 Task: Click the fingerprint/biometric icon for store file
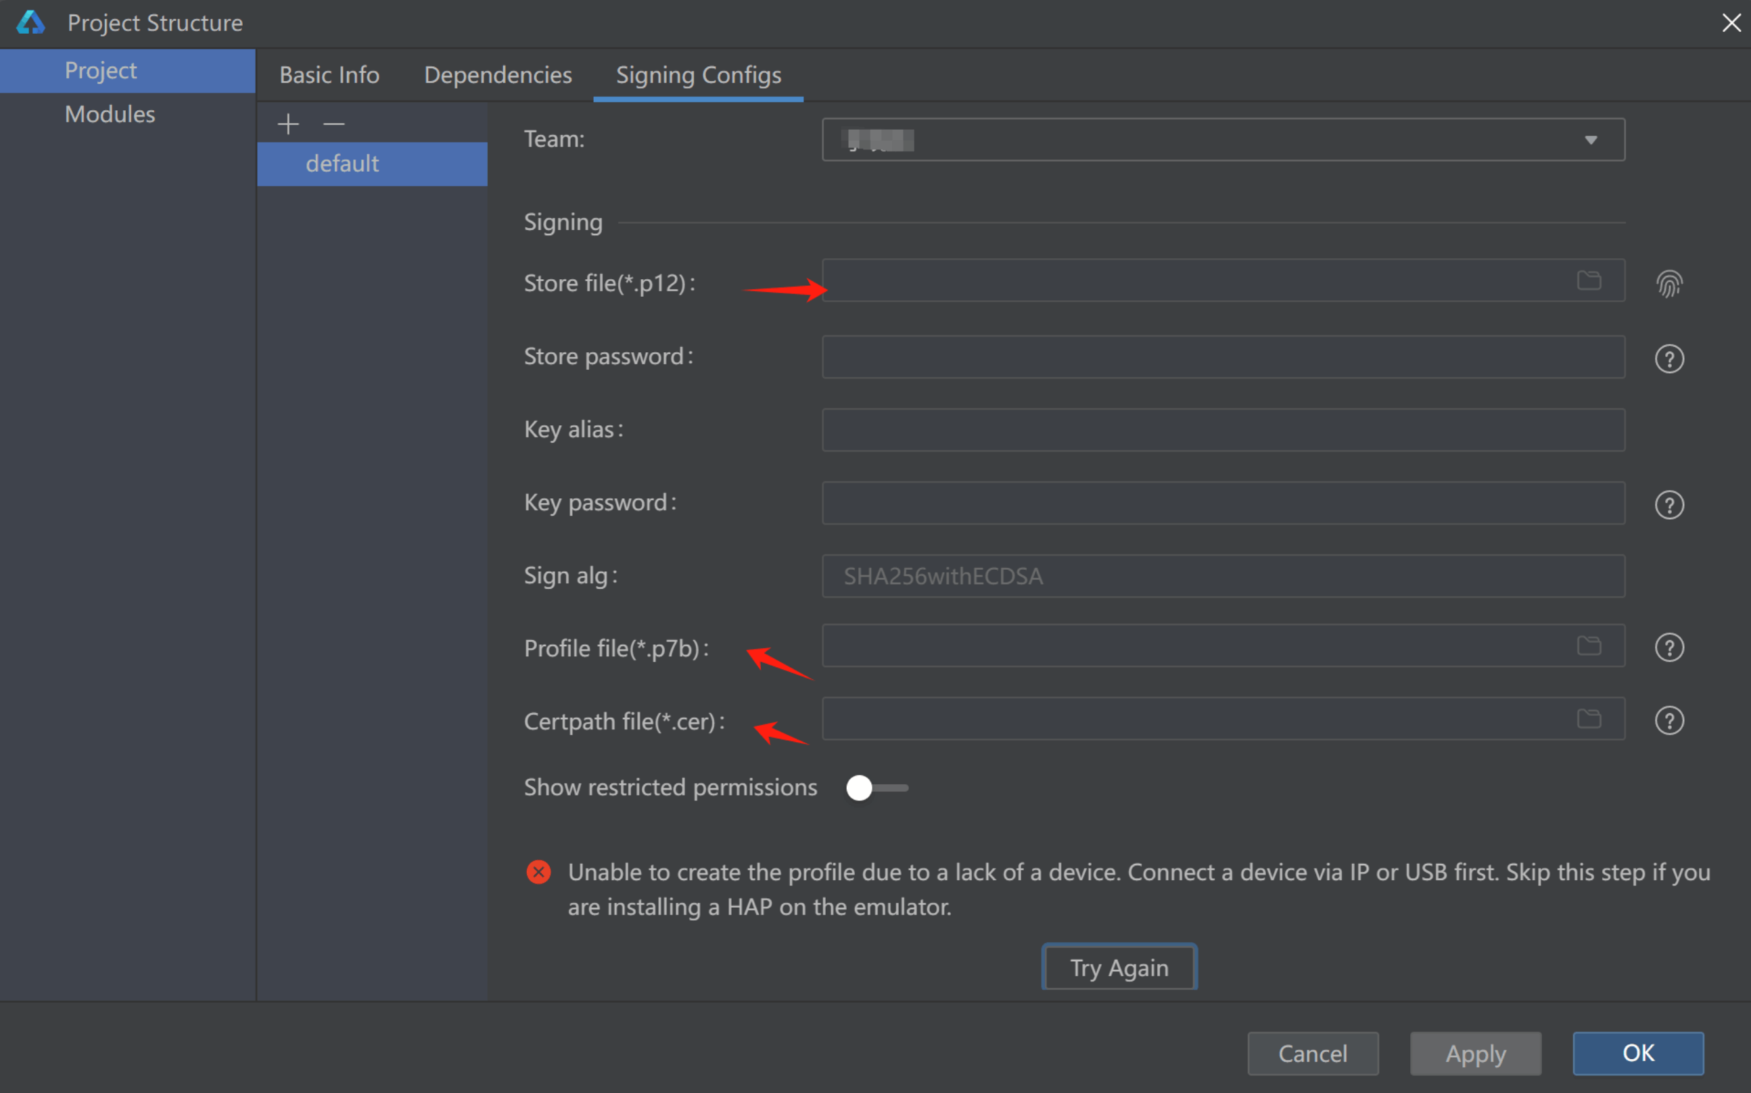point(1671,283)
